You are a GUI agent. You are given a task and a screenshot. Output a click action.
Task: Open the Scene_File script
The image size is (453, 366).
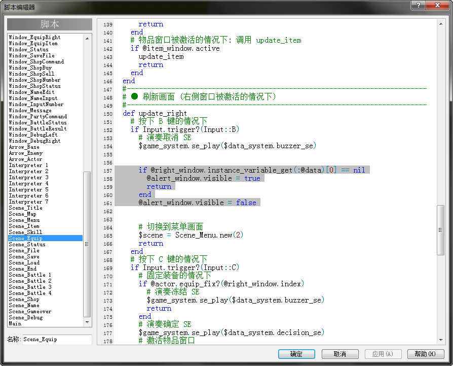click(x=24, y=251)
